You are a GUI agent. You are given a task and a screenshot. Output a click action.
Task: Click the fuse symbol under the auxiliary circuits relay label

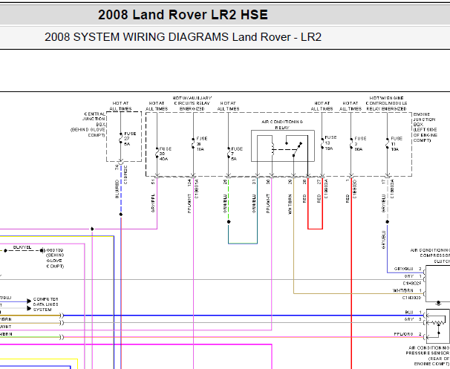(x=193, y=143)
